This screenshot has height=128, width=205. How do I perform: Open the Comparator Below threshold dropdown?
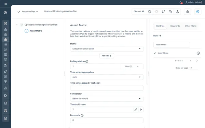[107, 99]
